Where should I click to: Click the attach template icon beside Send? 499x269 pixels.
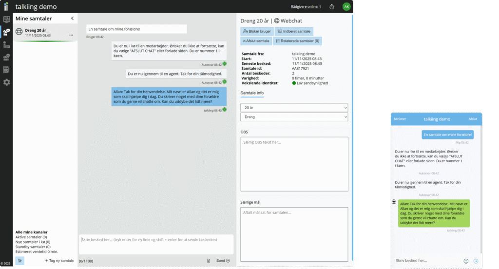coord(209,261)
